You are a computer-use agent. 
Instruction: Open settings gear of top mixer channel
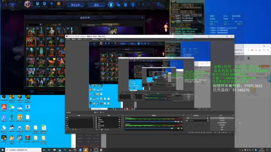click(182, 122)
